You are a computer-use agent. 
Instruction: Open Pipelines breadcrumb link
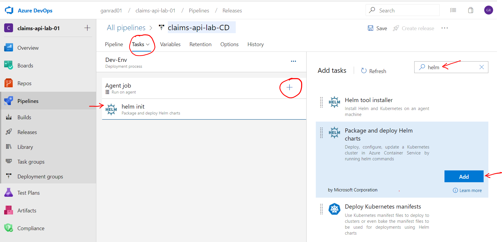pos(199,10)
